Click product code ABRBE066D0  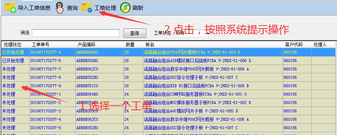point(87,52)
